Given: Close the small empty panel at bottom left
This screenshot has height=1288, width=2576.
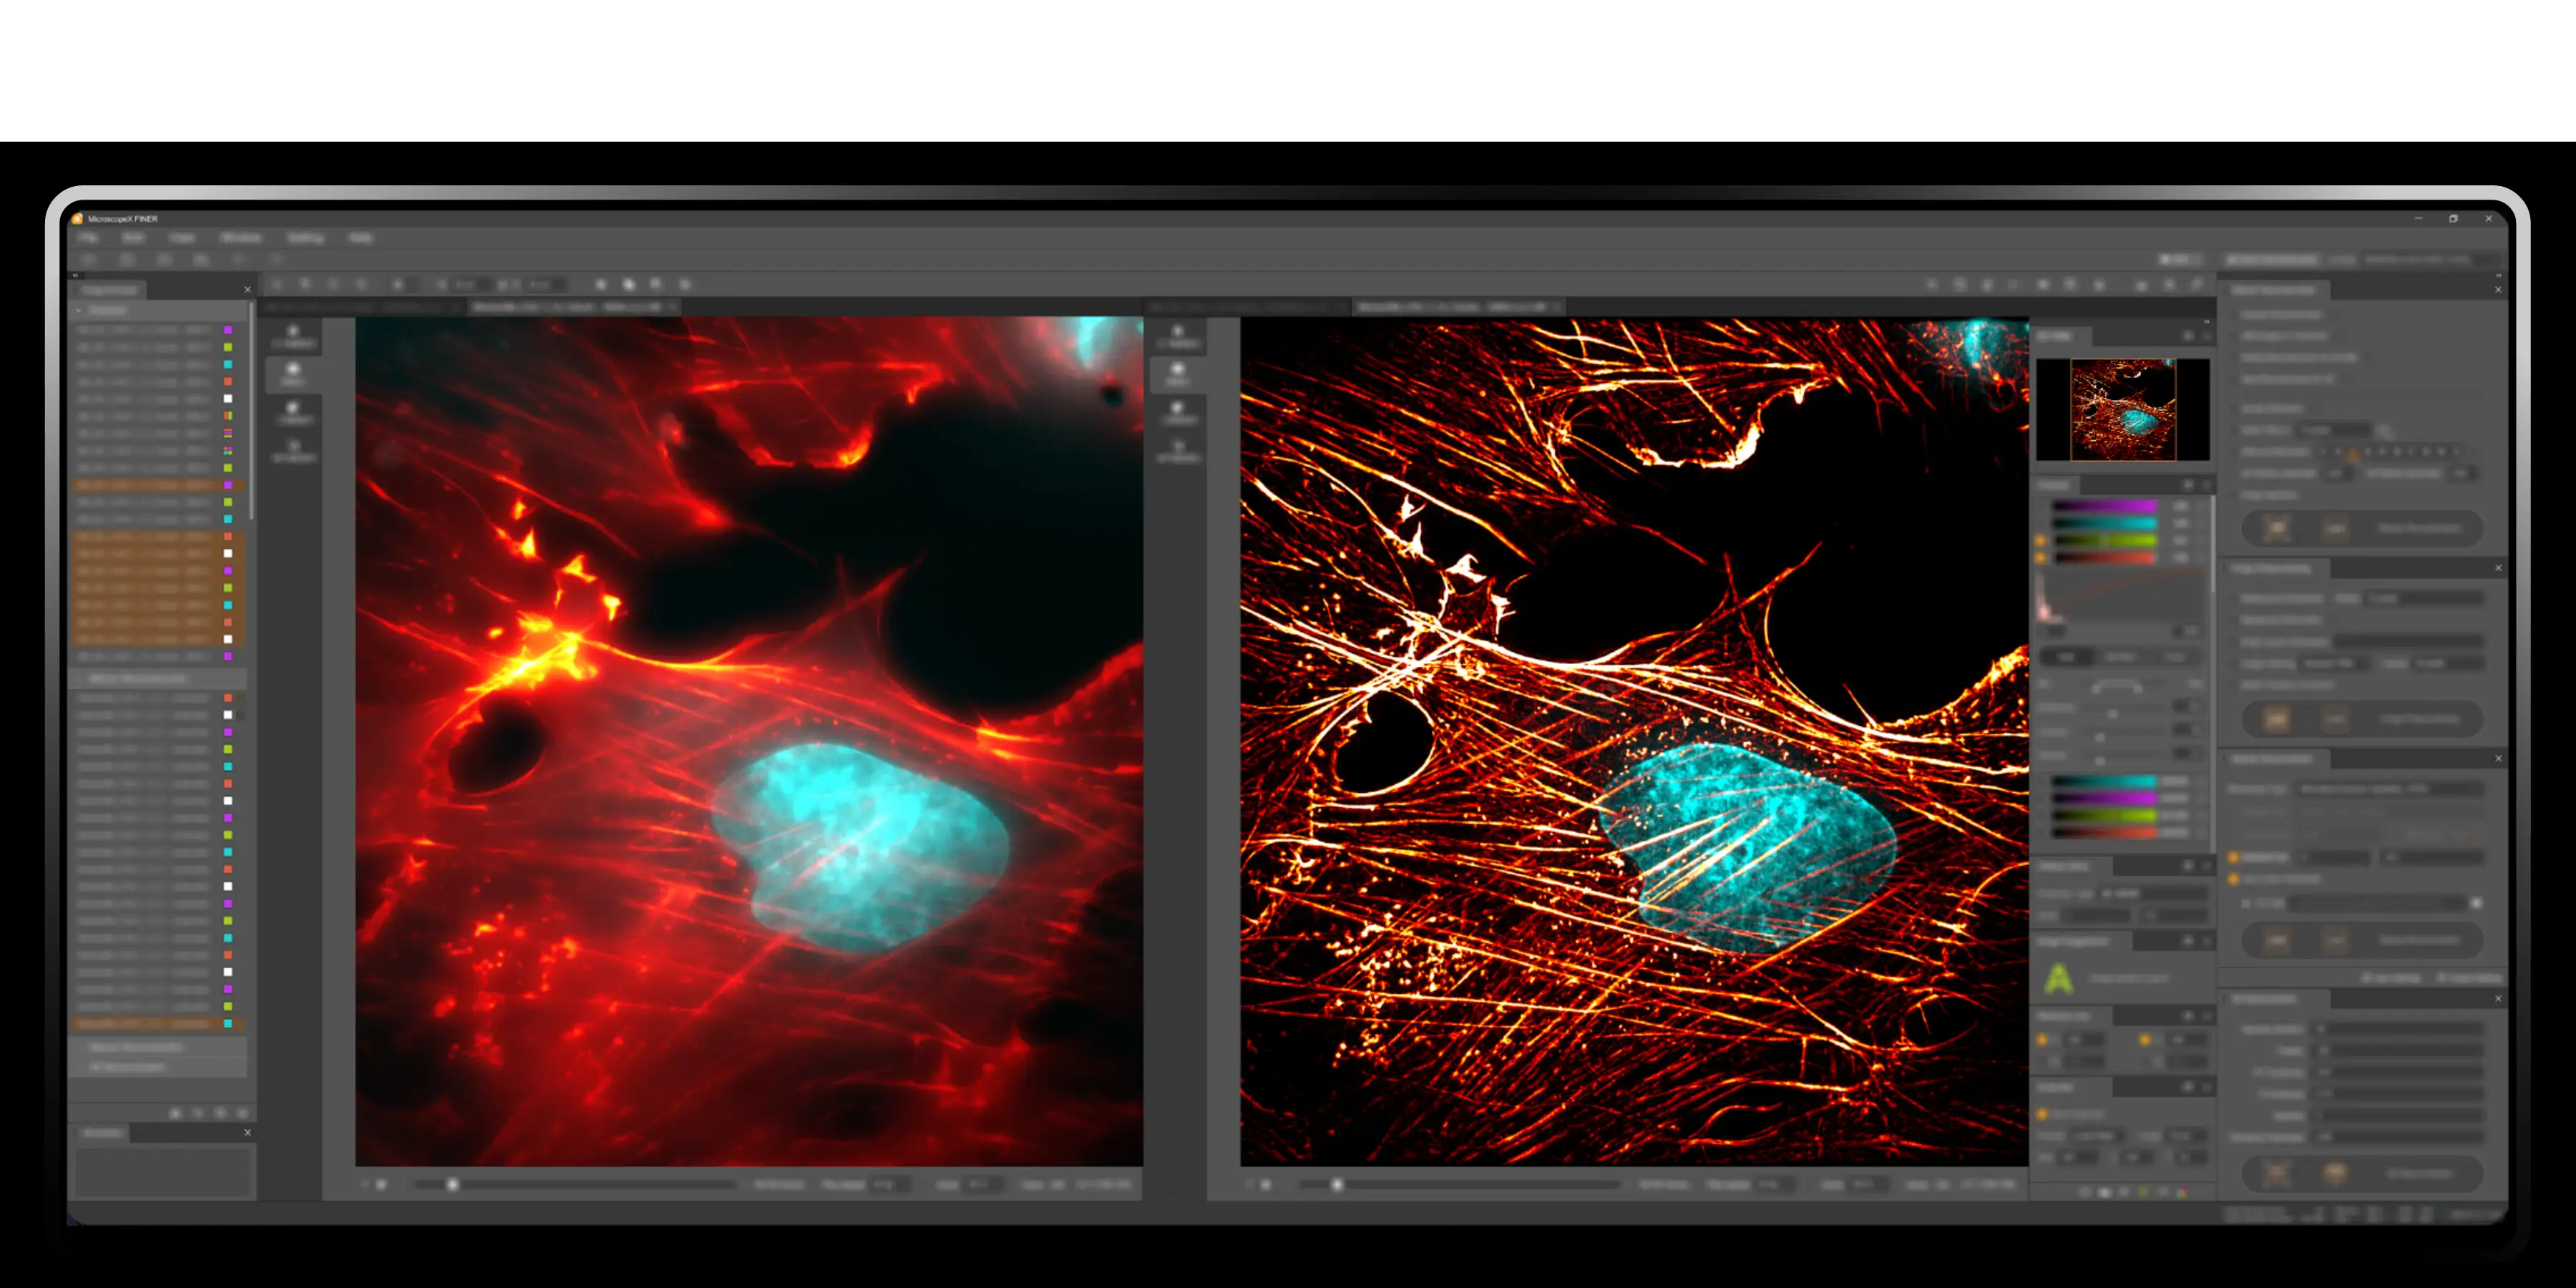Looking at the screenshot, I should (x=247, y=1132).
